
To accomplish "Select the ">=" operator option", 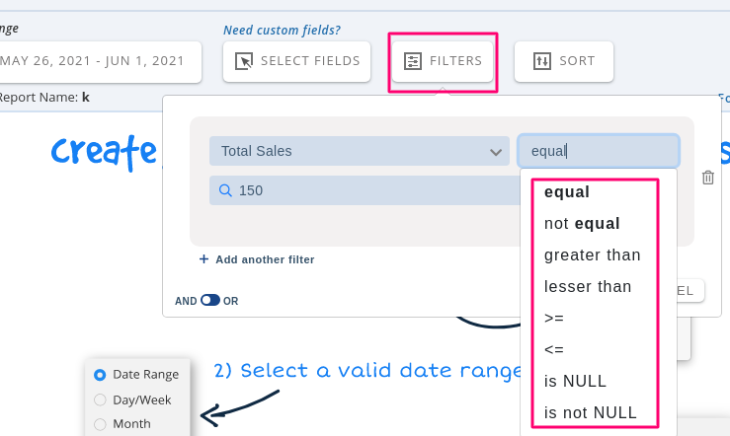I will coord(554,318).
